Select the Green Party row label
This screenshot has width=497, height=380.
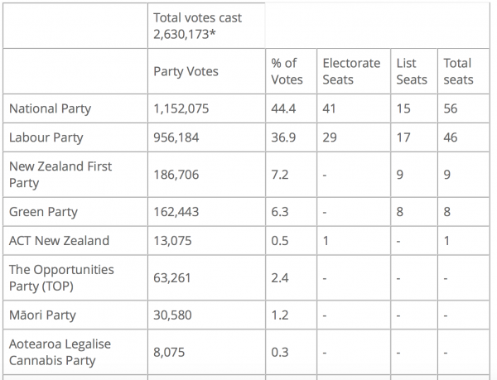click(43, 212)
